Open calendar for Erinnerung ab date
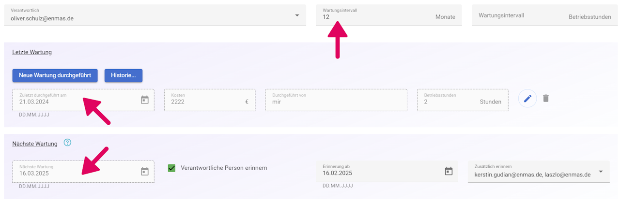This screenshot has height=205, width=620. tap(449, 171)
